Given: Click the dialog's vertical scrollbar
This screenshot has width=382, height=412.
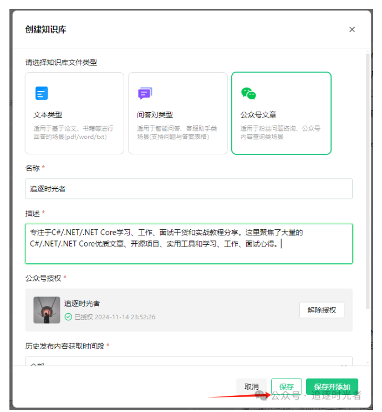Looking at the screenshot, I should click(x=368, y=182).
